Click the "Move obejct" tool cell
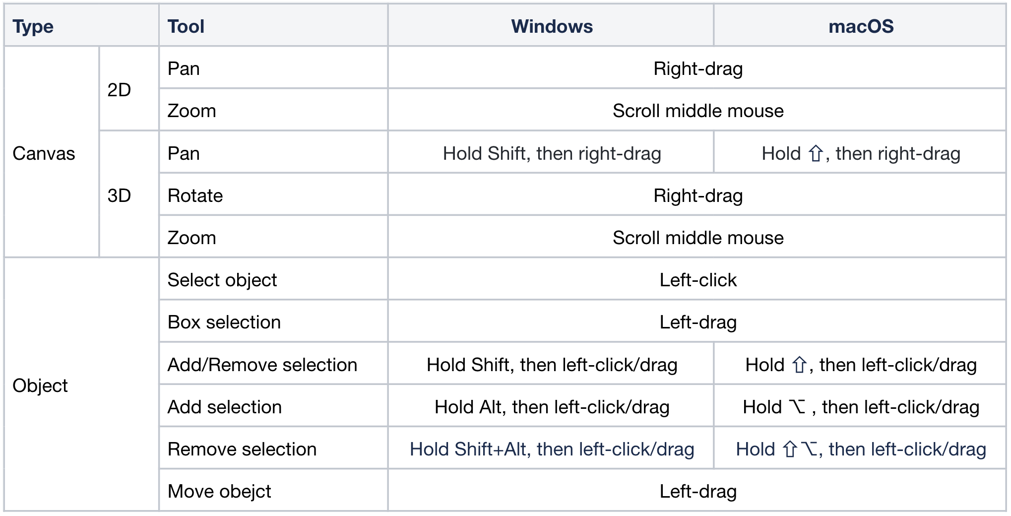This screenshot has width=1011, height=516. pos(219,491)
